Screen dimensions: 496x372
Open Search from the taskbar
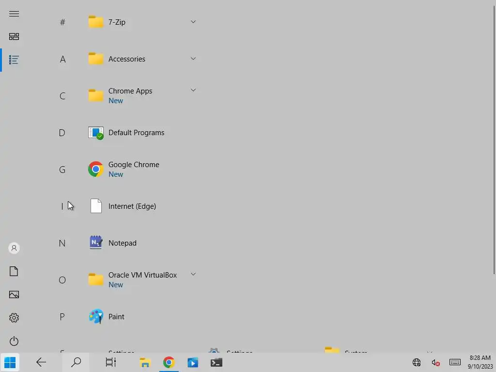76,362
